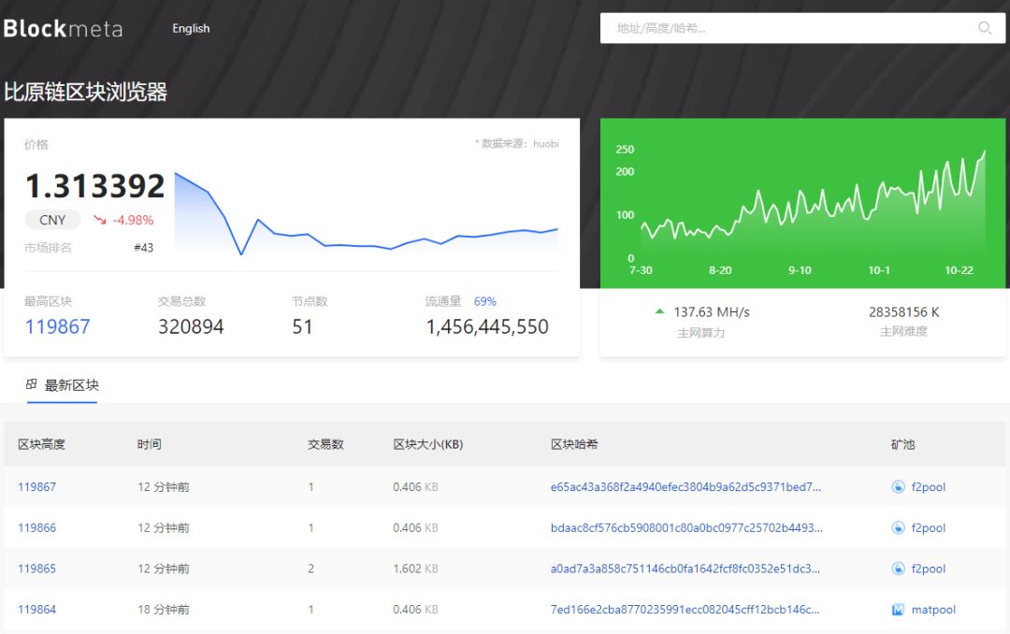This screenshot has width=1010, height=634.
Task: Click the Blockmeta logo
Action: pos(63,29)
